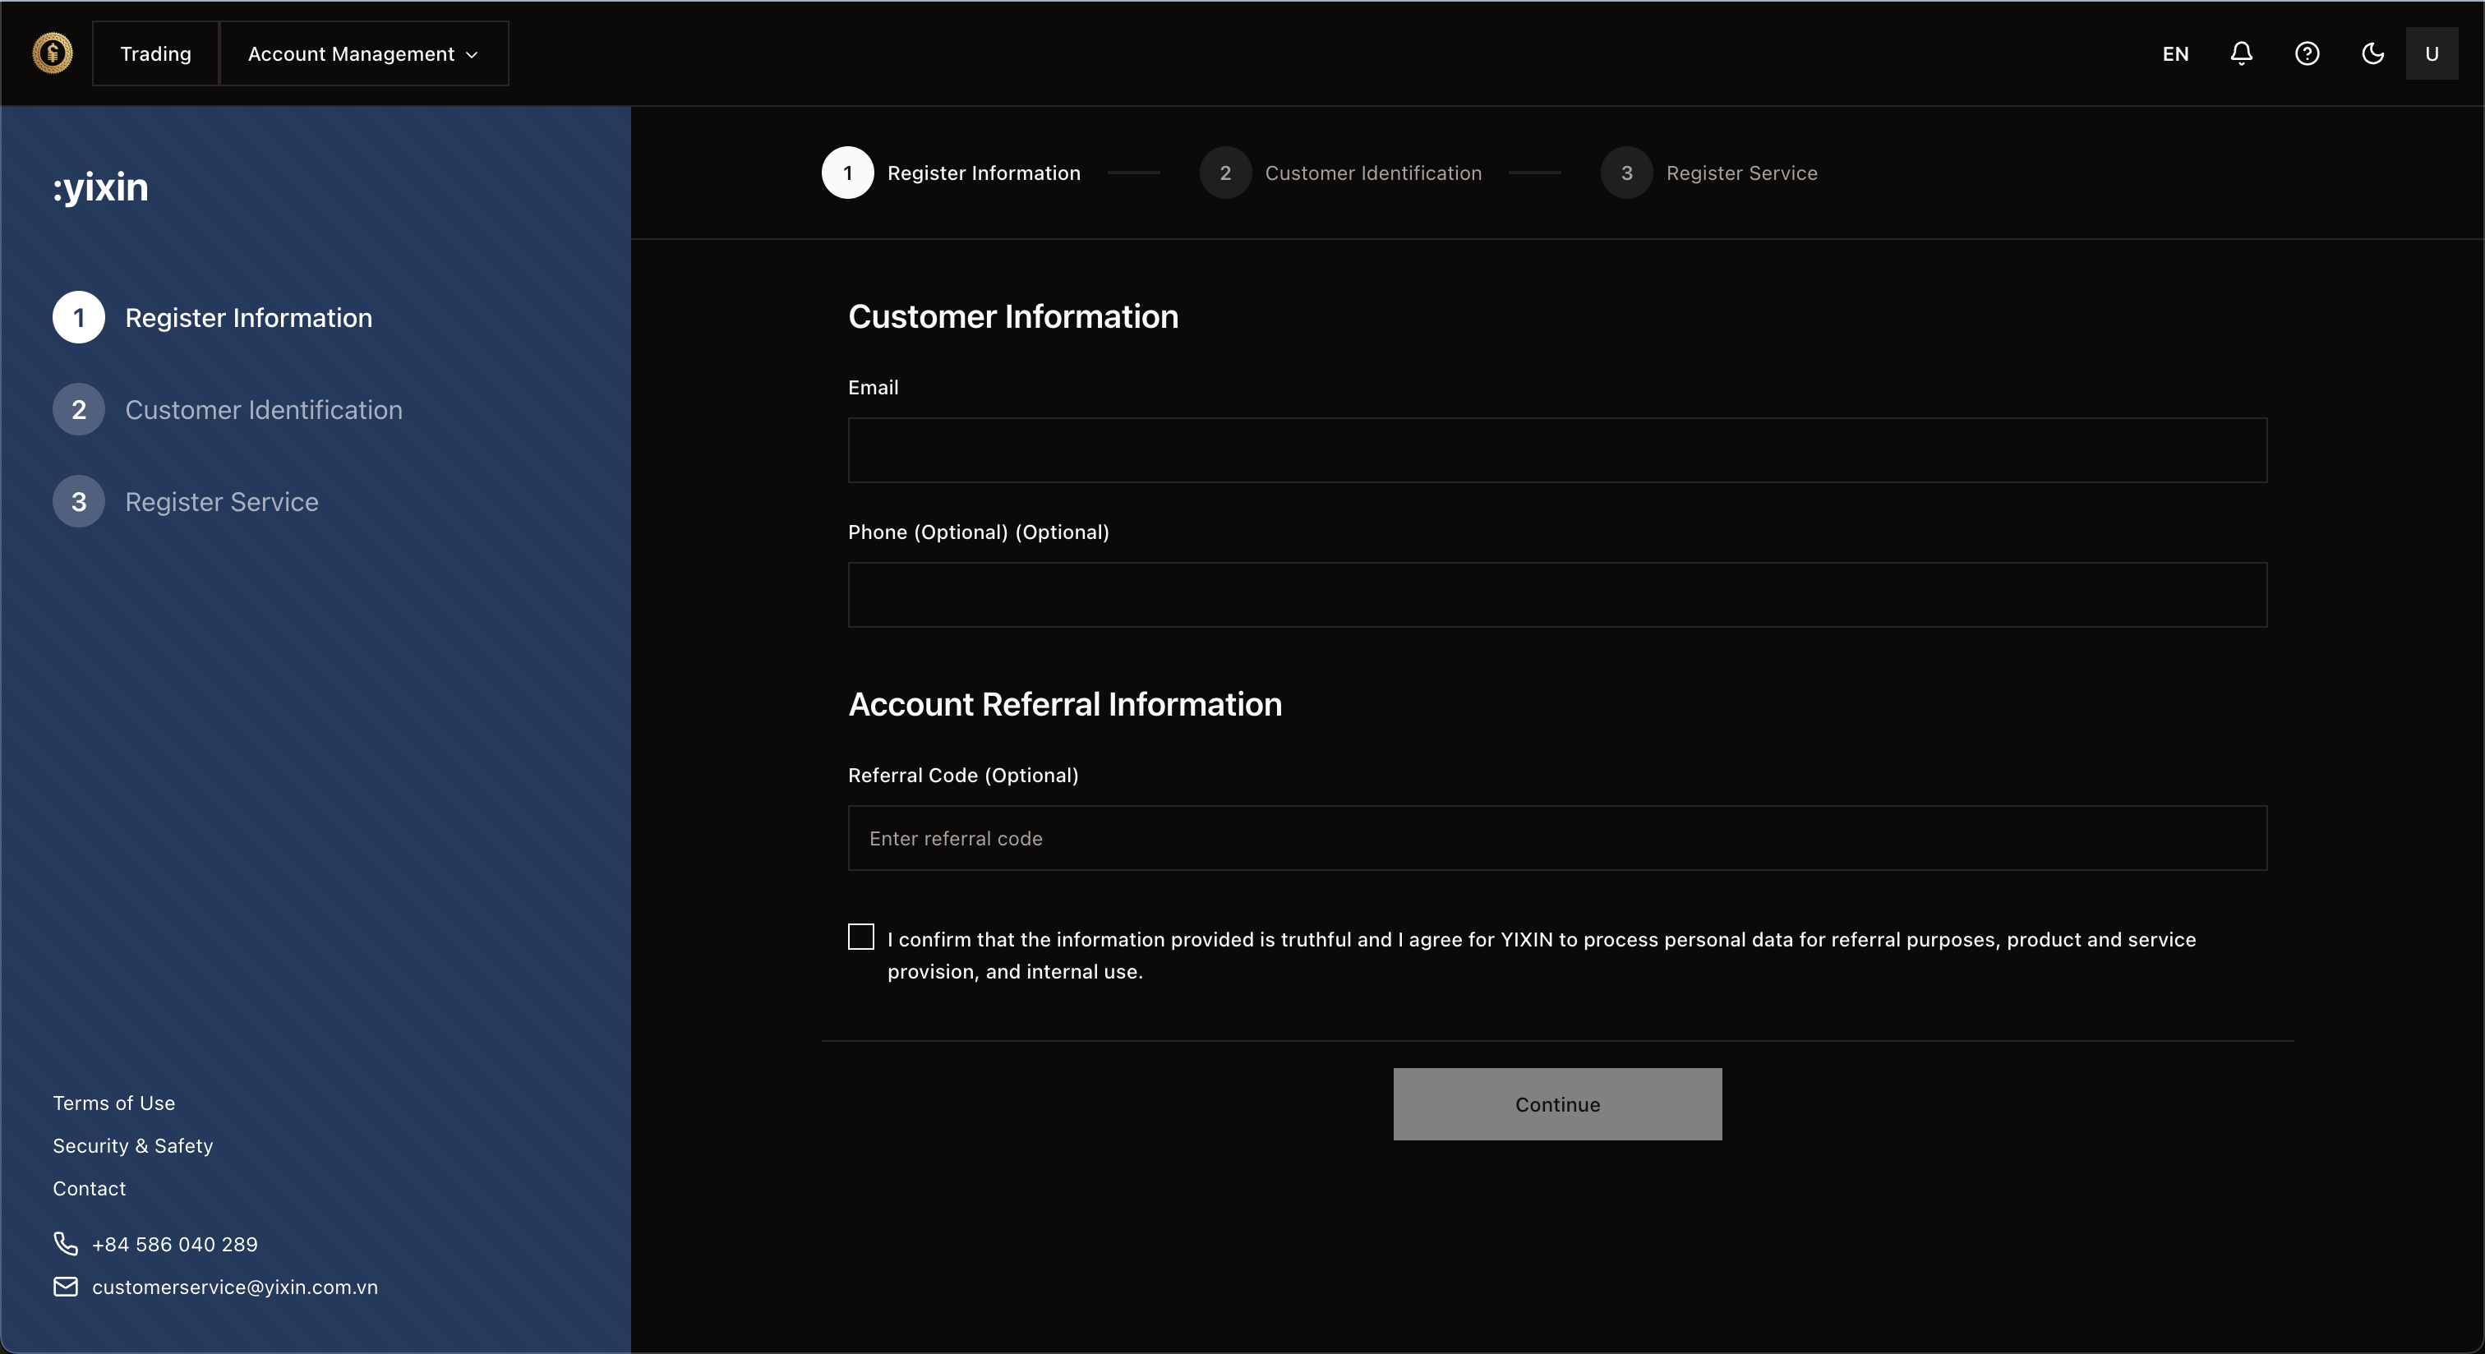Open the notifications bell
The image size is (2485, 1354).
(x=2241, y=53)
